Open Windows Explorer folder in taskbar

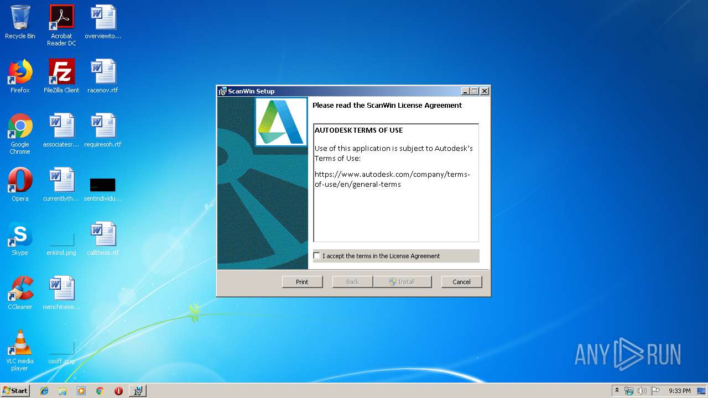click(x=63, y=391)
